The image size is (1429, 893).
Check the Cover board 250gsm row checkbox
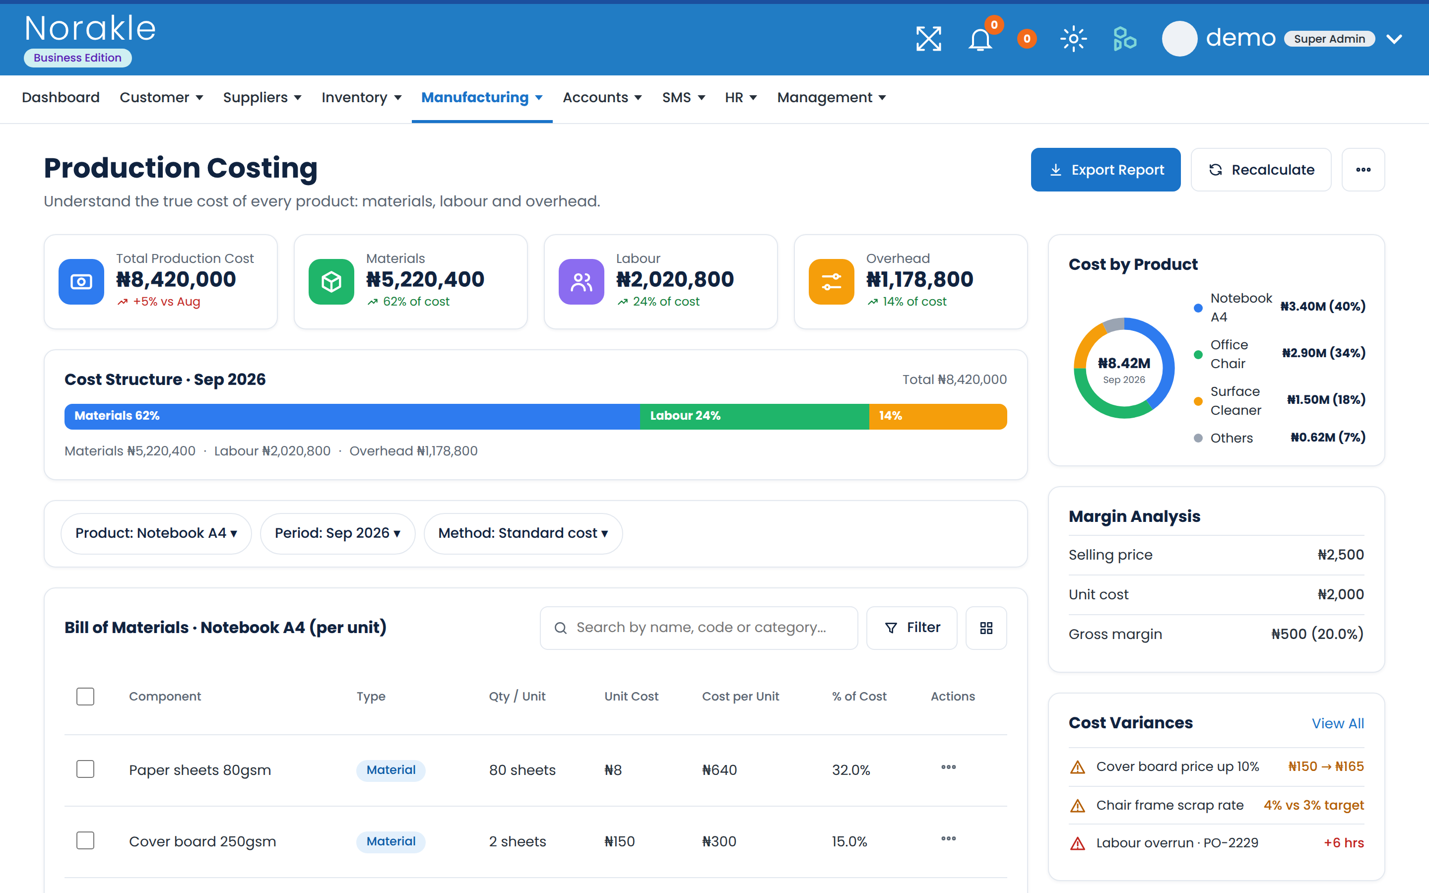click(86, 840)
